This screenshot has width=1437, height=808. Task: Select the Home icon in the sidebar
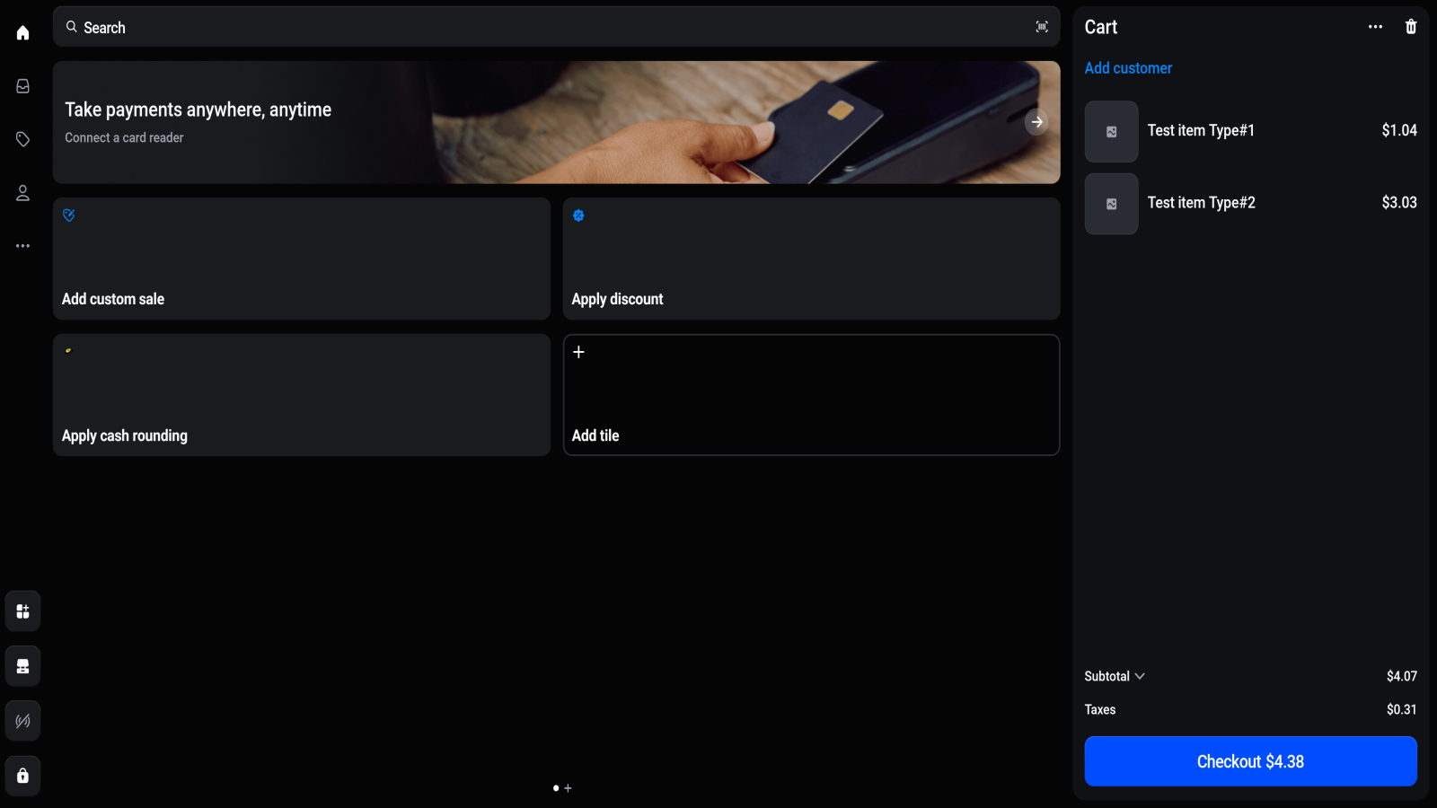point(22,32)
